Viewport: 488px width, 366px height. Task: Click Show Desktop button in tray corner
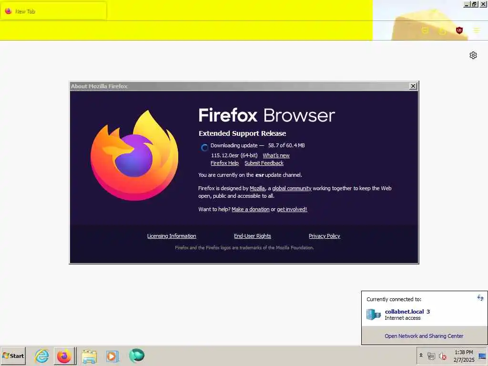point(483,356)
